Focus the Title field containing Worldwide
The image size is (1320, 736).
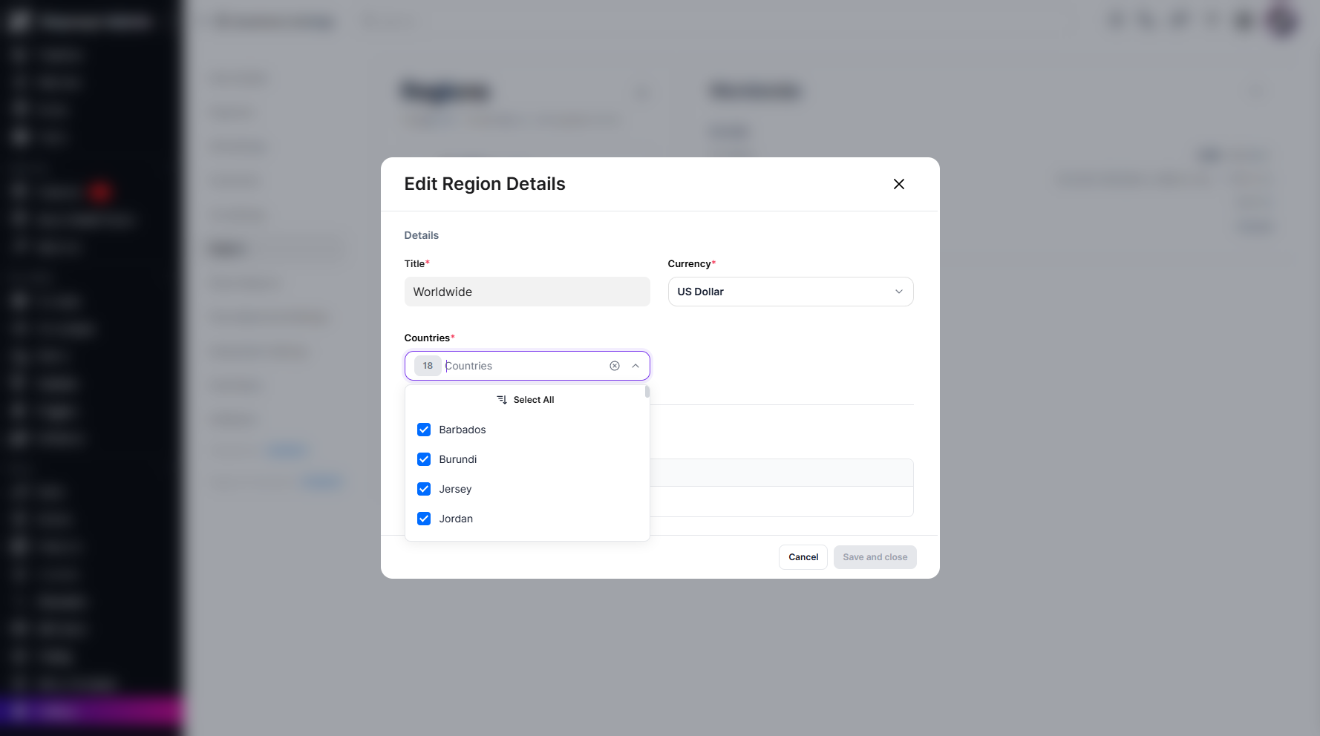tap(527, 292)
